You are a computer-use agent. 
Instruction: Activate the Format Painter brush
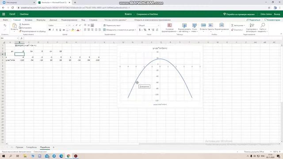pyautogui.click(x=32, y=31)
